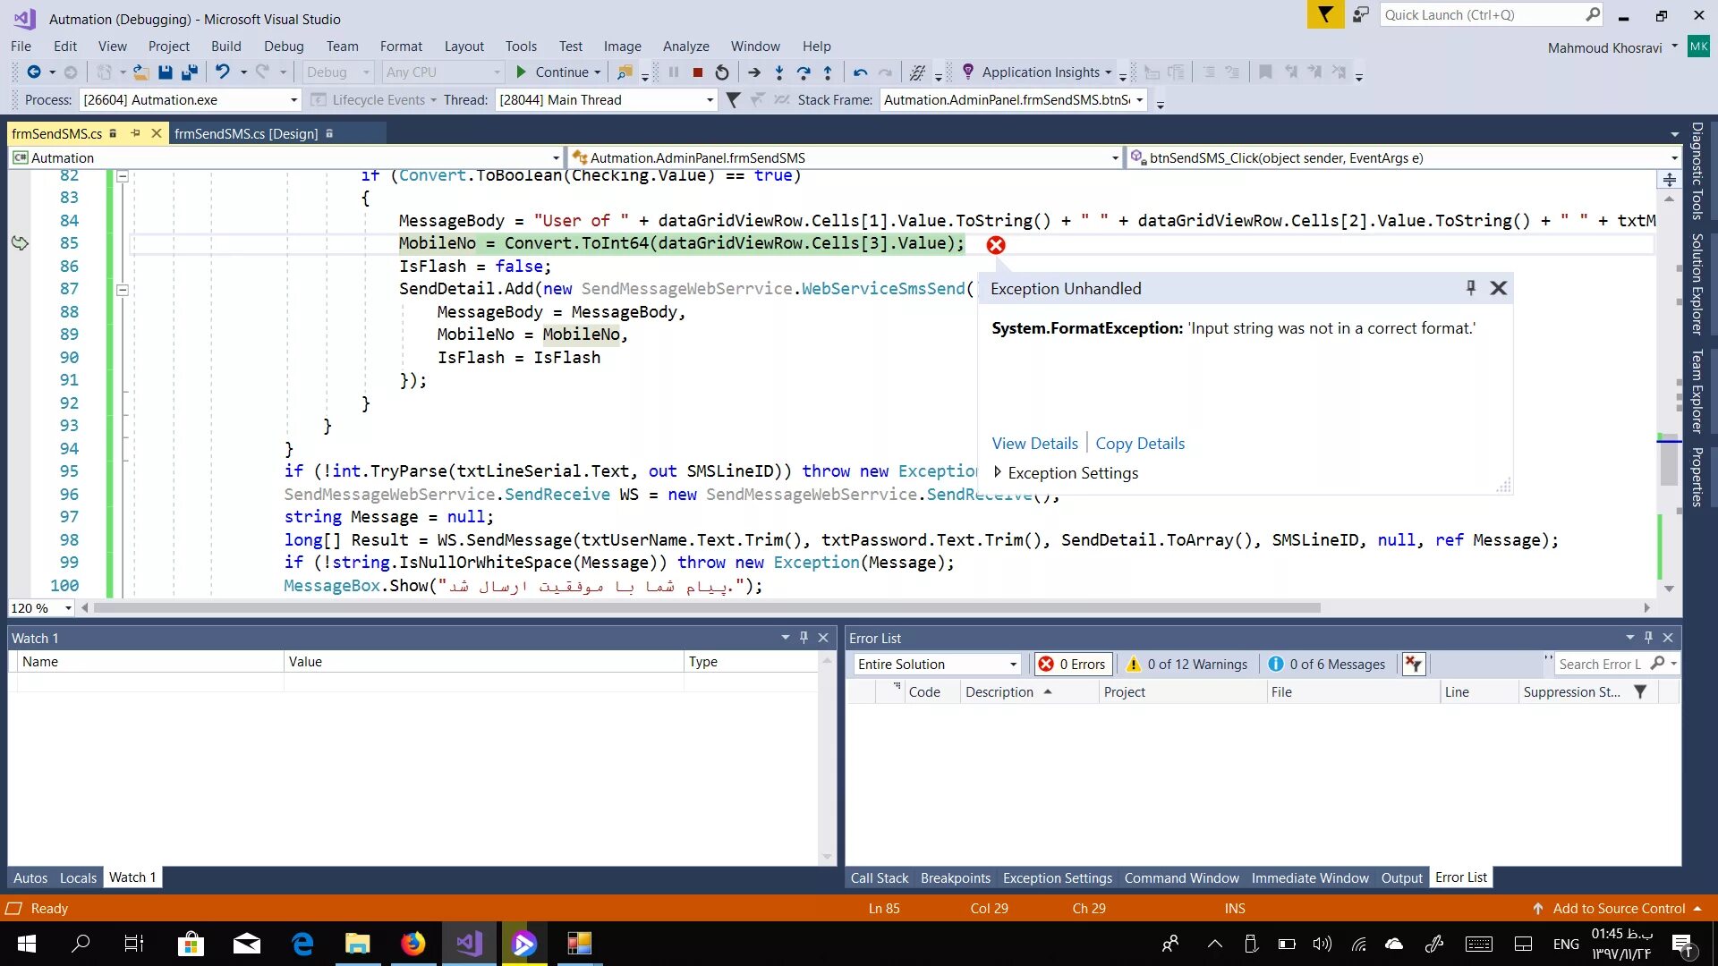Click the Copy Details link
This screenshot has height=966, width=1718.
tap(1139, 444)
